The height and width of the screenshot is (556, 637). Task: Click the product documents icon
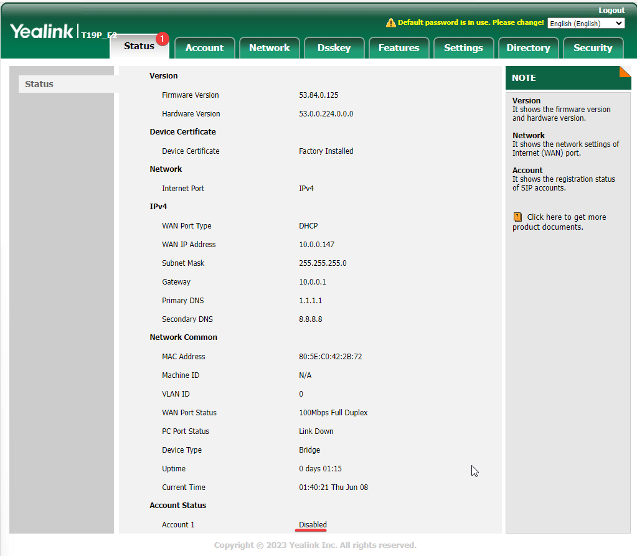point(517,217)
